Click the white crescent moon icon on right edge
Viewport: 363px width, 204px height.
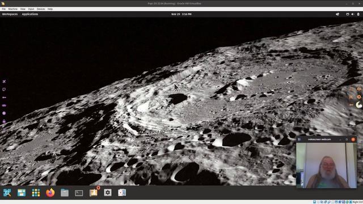coord(359,105)
